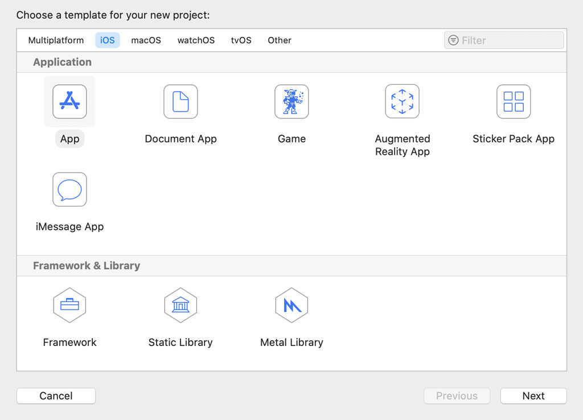The image size is (583, 420).
Task: Click the "Metal Library" label
Action: tap(292, 343)
